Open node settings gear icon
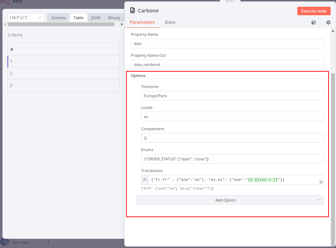Screen dimensions: 336x248 point(328,22)
